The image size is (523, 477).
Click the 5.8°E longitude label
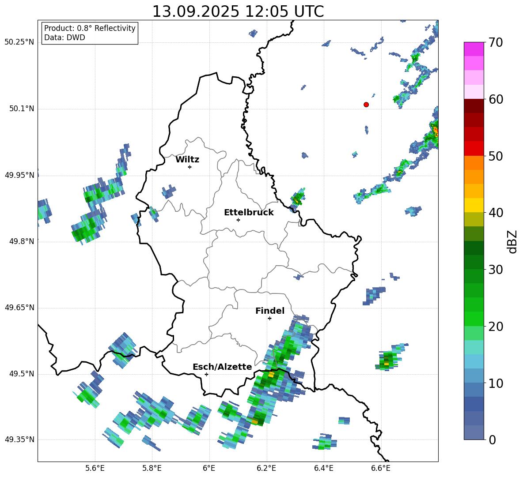coord(152,468)
